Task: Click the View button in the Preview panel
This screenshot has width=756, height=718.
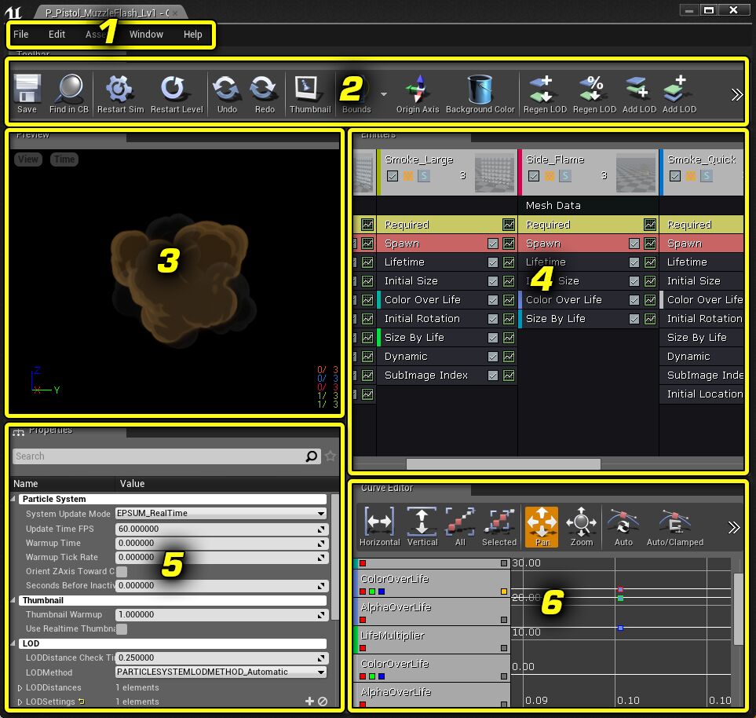Action: [27, 159]
